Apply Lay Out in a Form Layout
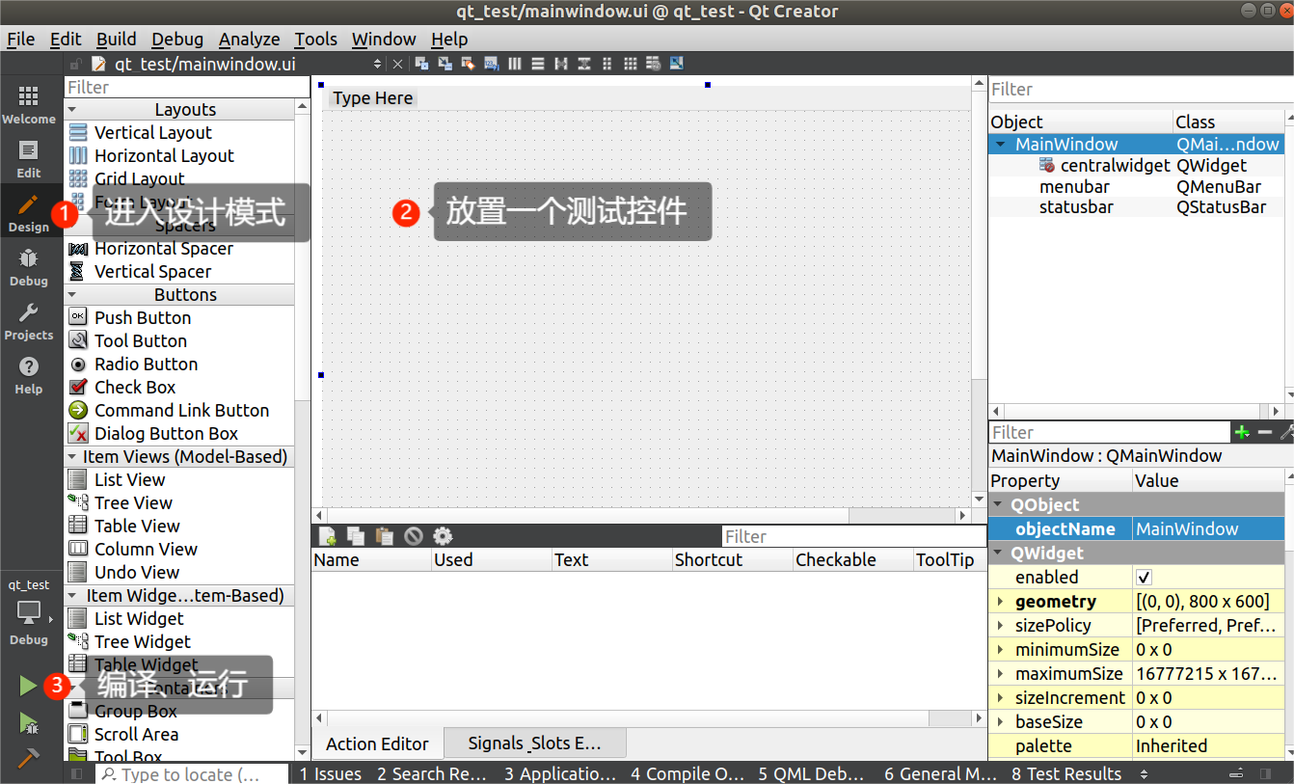This screenshot has height=784, width=1294. [607, 64]
